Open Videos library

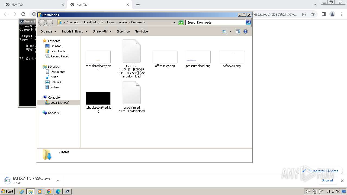point(55,87)
